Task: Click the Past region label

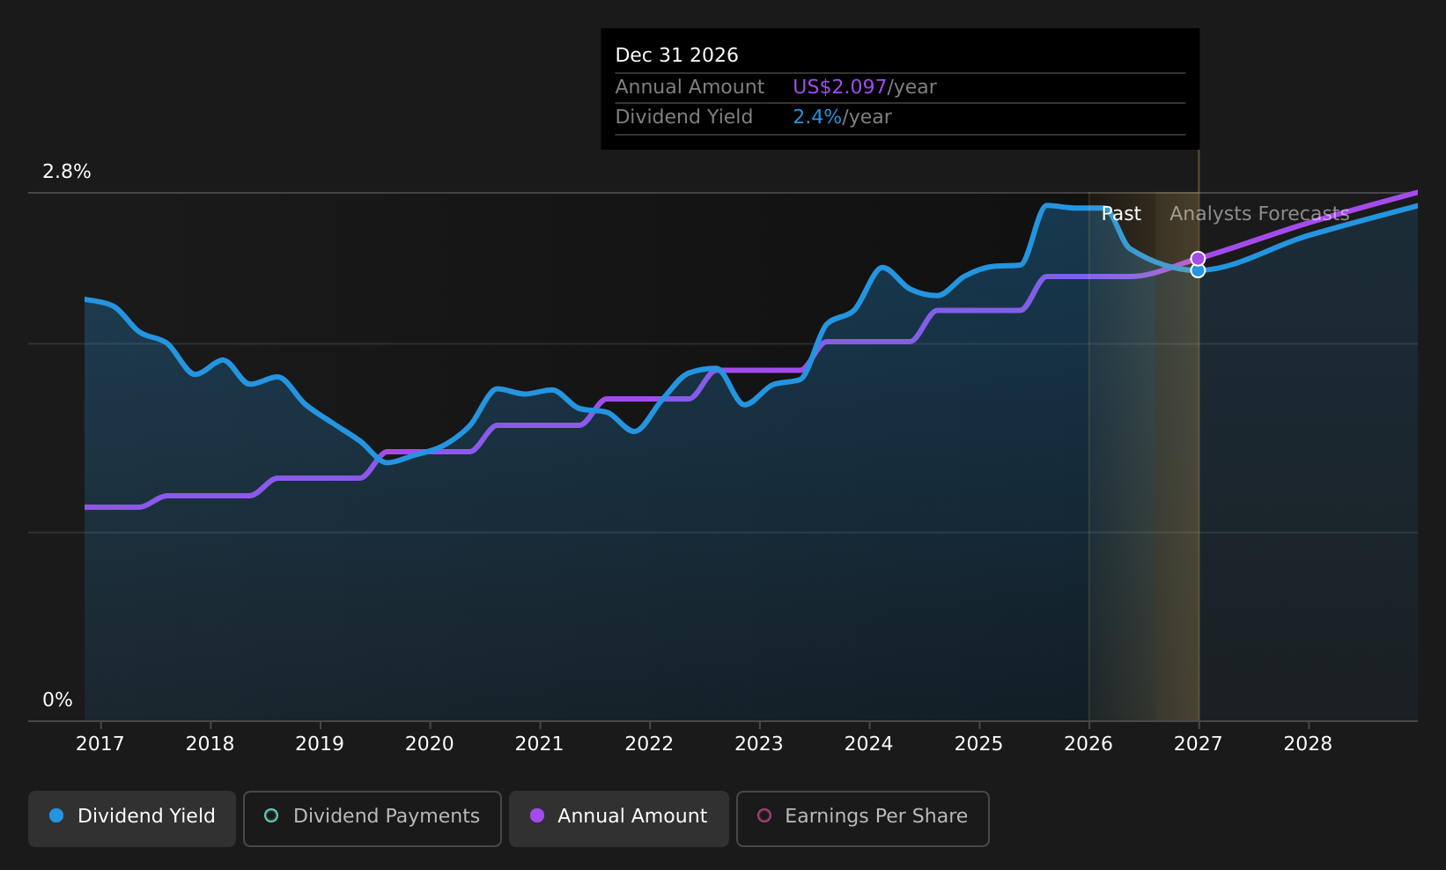Action: pyautogui.click(x=1121, y=214)
